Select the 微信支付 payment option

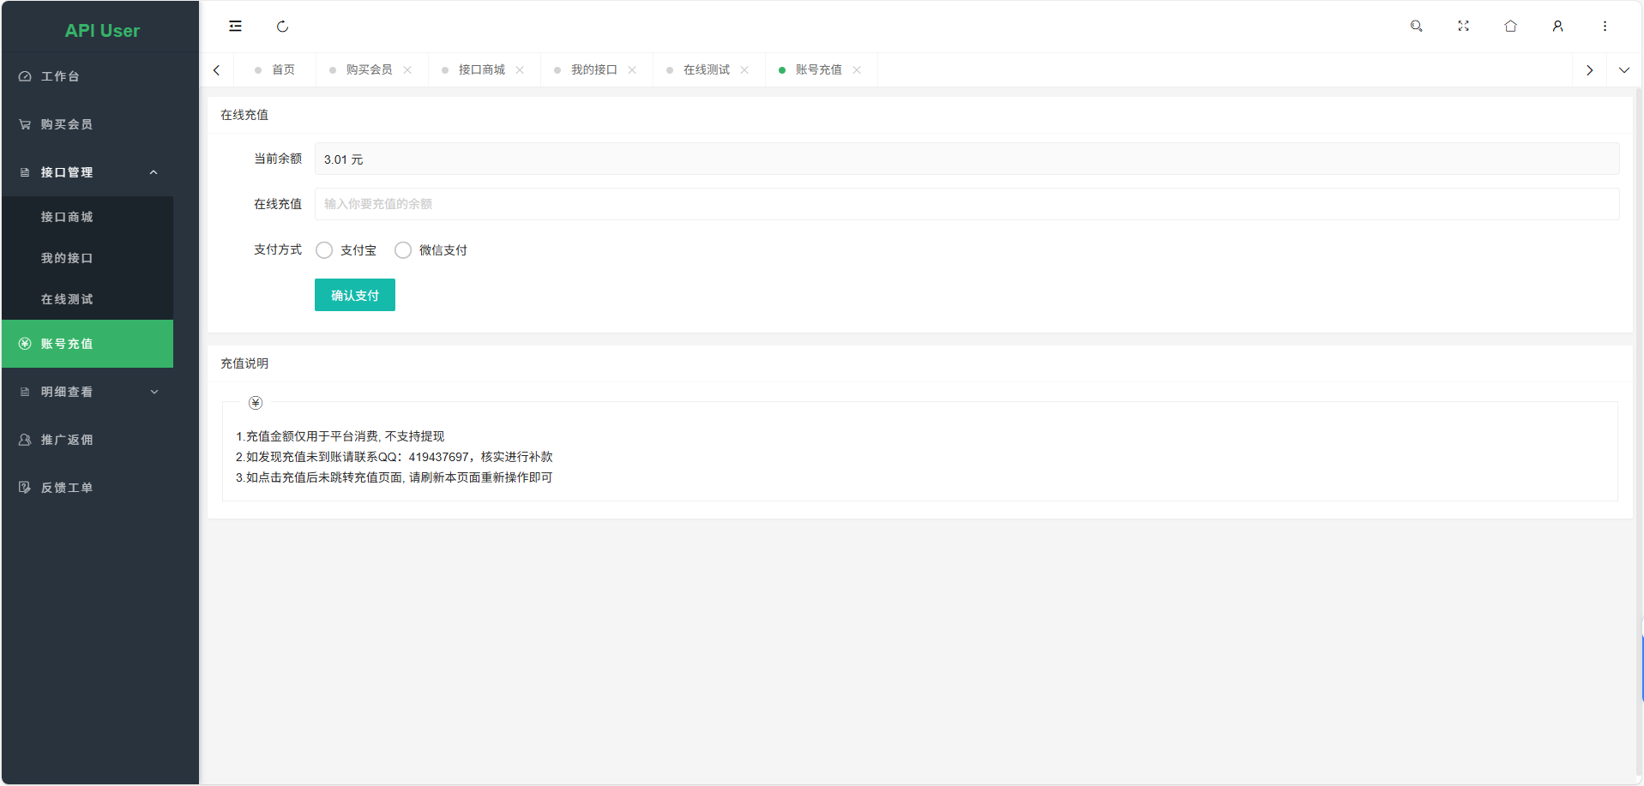point(402,249)
